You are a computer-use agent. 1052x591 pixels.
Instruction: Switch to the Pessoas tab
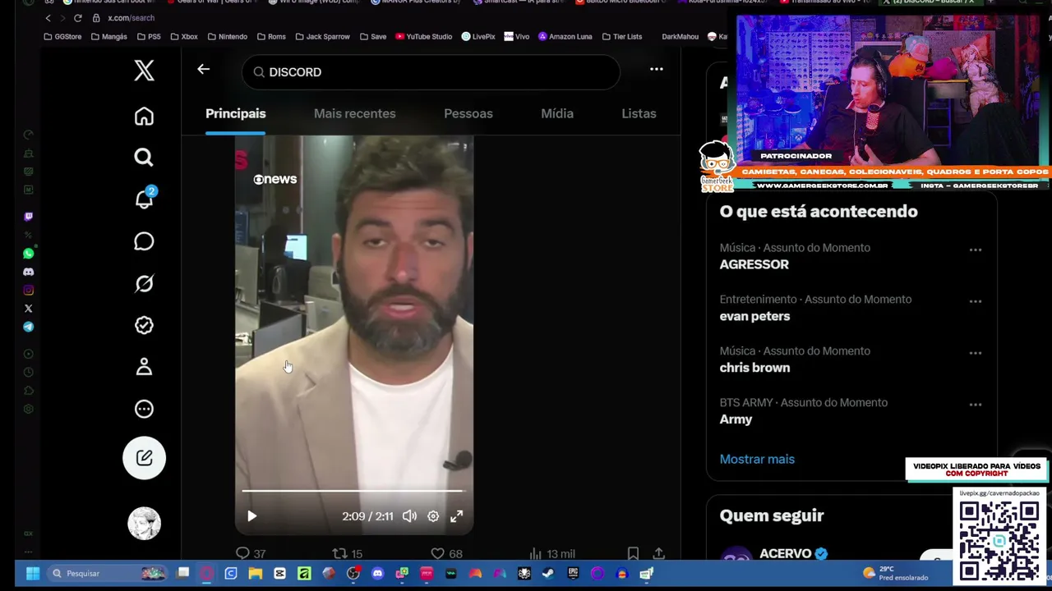pos(468,113)
